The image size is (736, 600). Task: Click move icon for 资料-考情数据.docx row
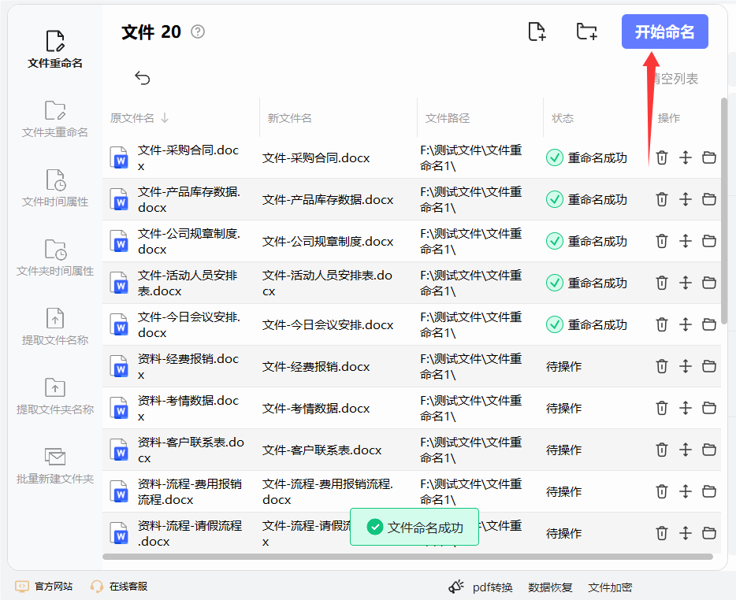tap(686, 408)
